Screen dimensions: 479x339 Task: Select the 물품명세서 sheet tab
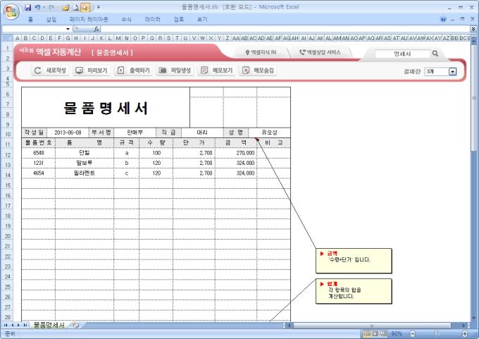(x=49, y=325)
